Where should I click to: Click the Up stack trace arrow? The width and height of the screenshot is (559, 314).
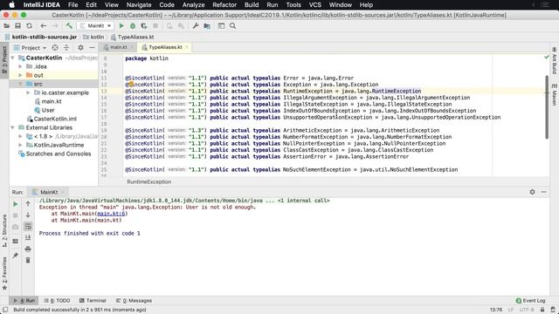pos(28,203)
